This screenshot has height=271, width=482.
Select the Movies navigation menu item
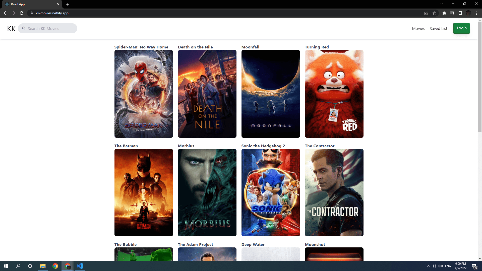pos(418,28)
